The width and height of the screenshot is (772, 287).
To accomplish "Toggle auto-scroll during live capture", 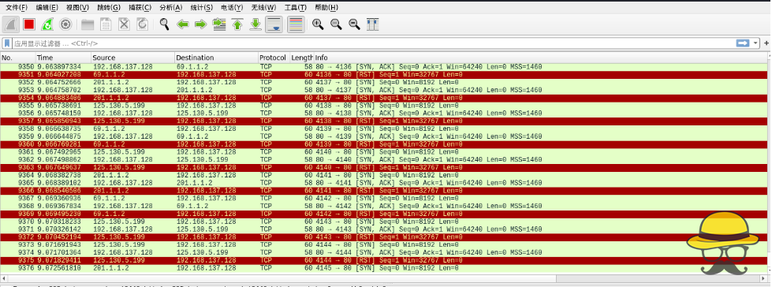I will click(274, 24).
